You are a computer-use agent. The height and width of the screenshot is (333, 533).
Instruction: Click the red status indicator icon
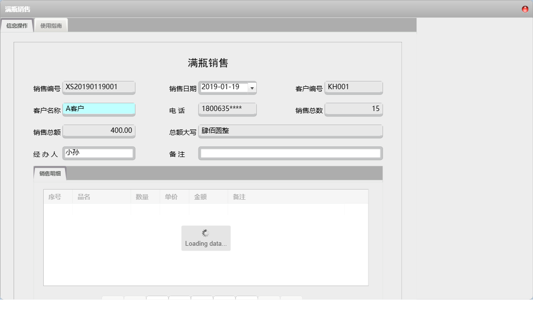525,9
